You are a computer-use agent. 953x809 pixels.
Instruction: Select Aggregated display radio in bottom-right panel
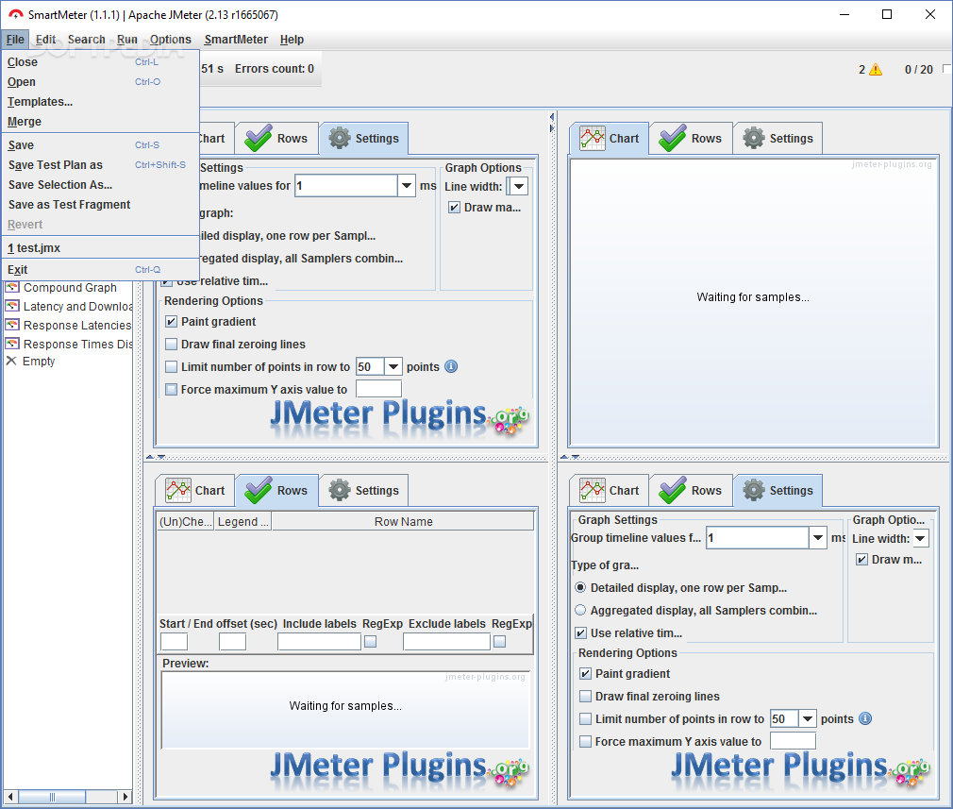coord(580,610)
